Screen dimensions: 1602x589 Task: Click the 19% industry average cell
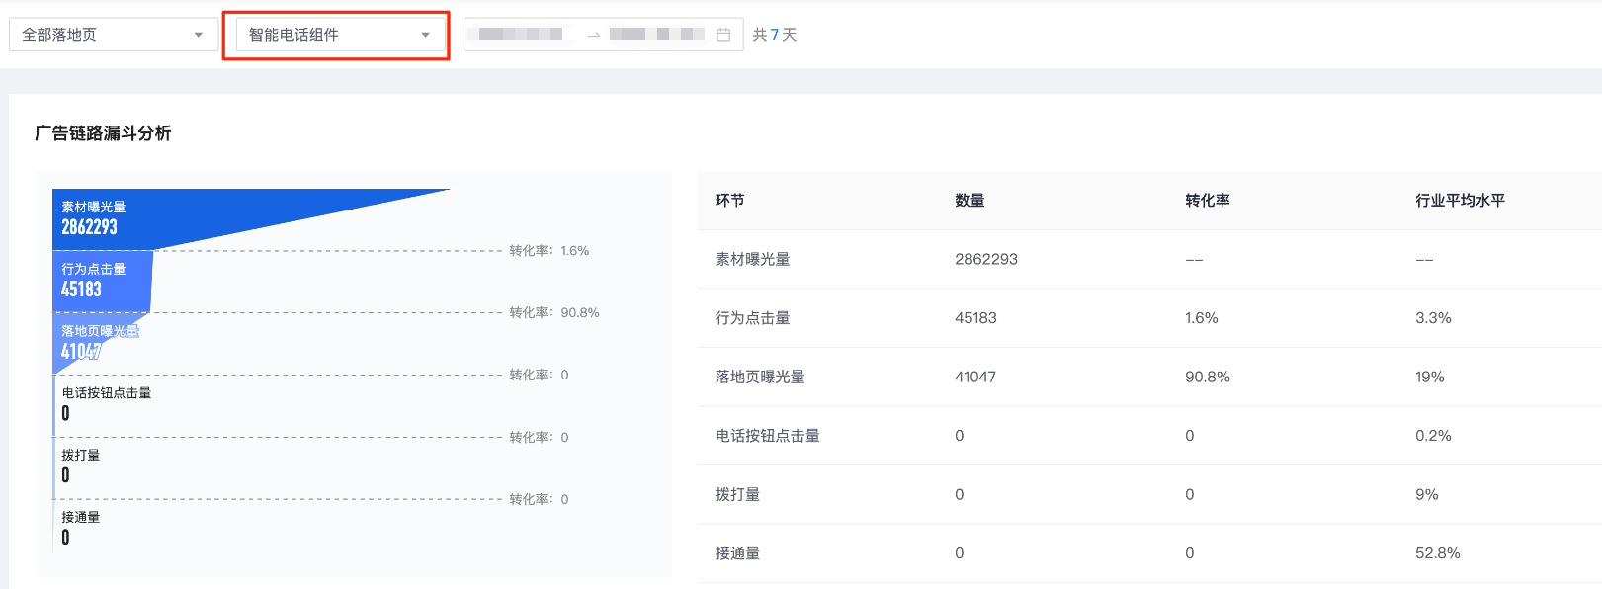pyautogui.click(x=1430, y=378)
